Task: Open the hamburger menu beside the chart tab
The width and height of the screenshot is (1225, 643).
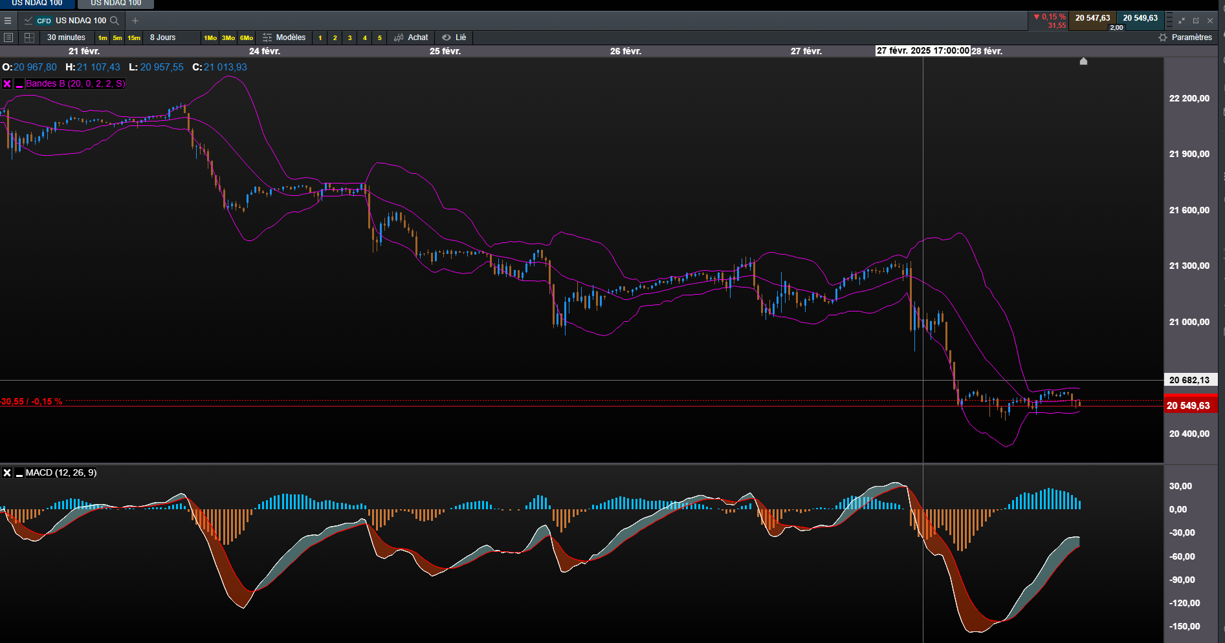Action: coord(8,21)
